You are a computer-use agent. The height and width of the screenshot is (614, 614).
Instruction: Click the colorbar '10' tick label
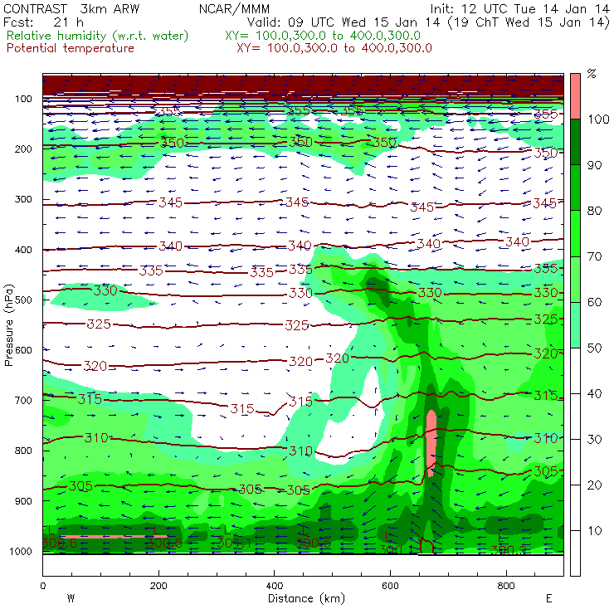click(594, 531)
